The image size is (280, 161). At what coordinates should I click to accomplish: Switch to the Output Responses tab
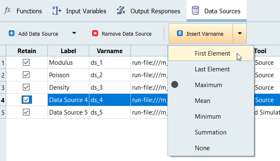[x=148, y=11]
